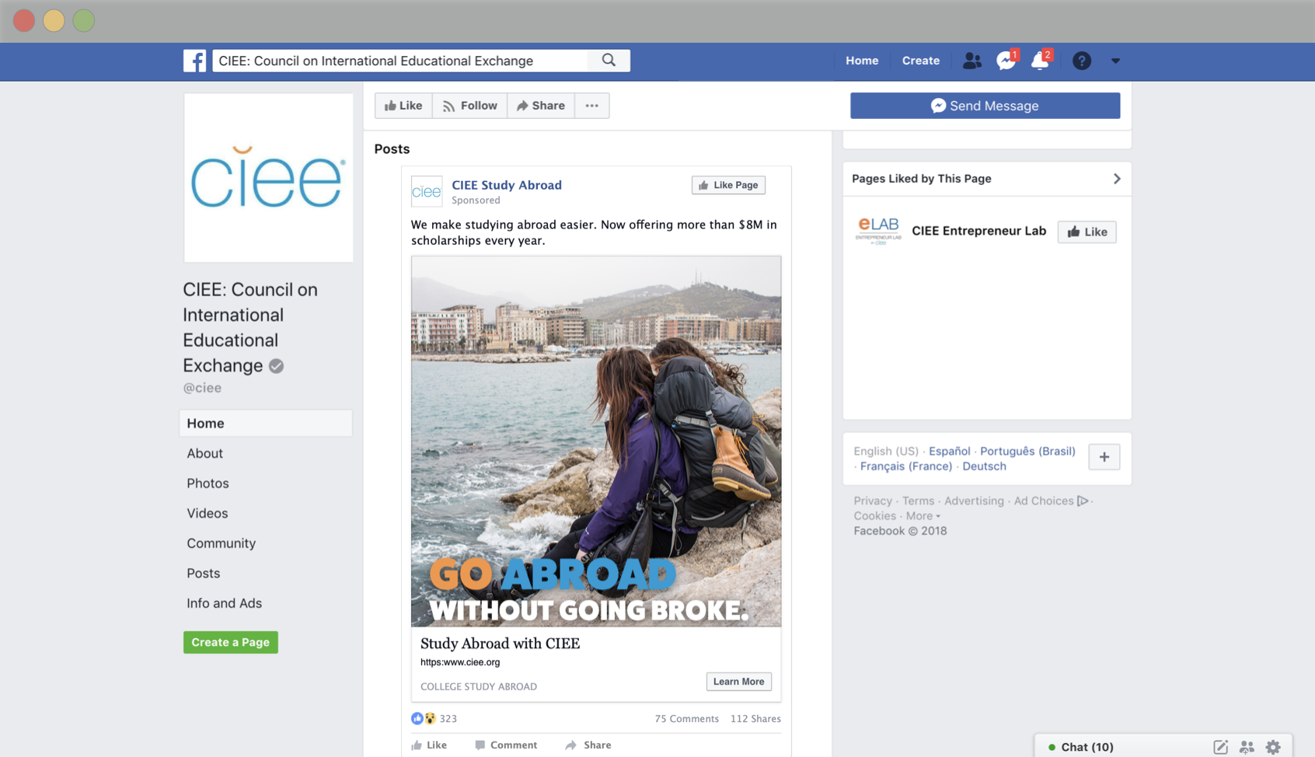The image size is (1315, 757).
Task: Click the create group chat icon
Action: click(1247, 747)
